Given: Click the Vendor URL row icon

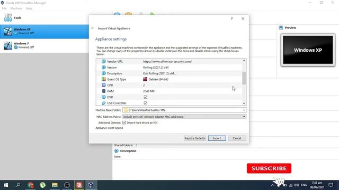Looking at the screenshot, I should point(104,61).
